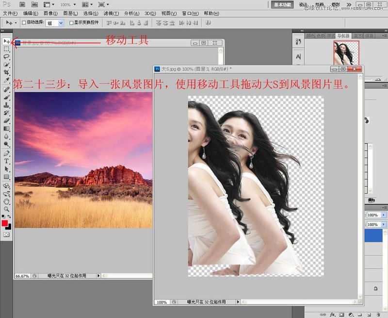Viewport: 388px width, 318px height.
Task: Expand the layer opacity dropdown
Action: click(x=383, y=214)
